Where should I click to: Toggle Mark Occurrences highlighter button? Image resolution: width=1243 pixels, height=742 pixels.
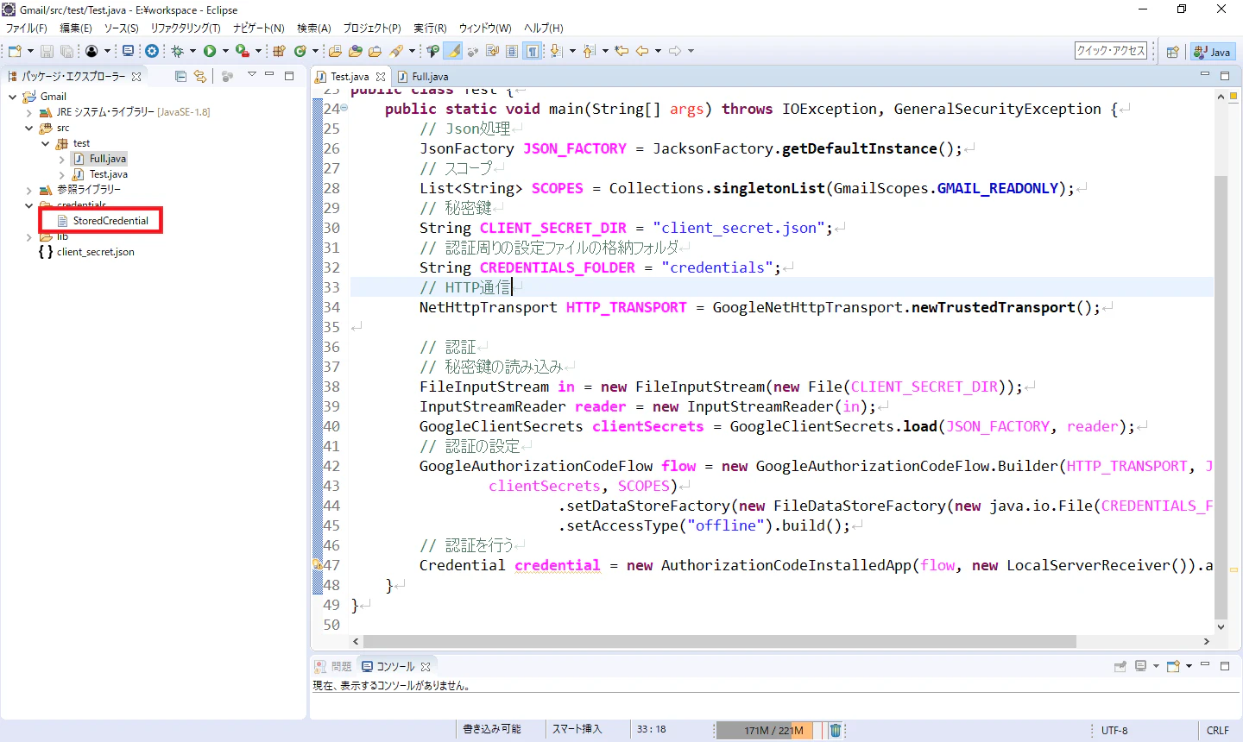455,51
